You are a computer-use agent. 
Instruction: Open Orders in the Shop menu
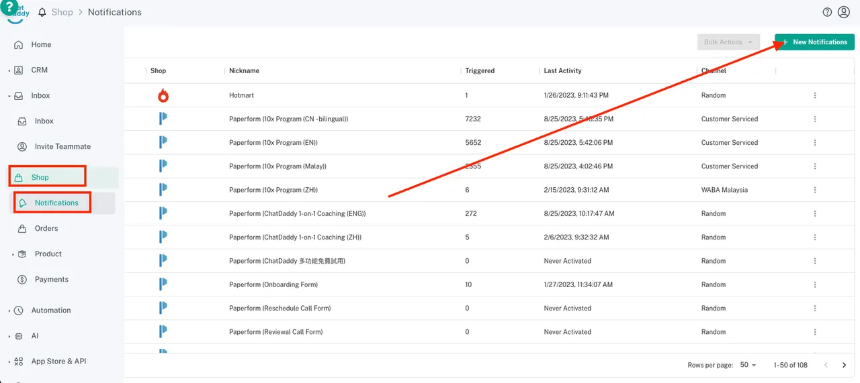pyautogui.click(x=46, y=229)
